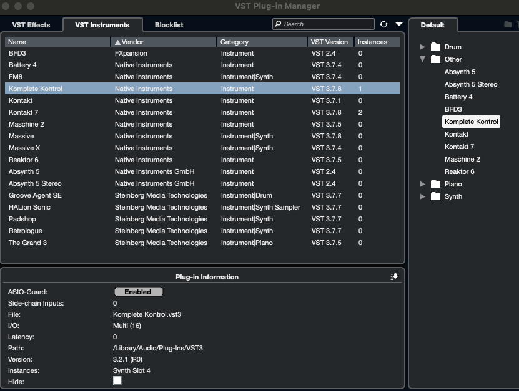Viewport: 519px width, 391px height.
Task: Expand the Drum folder
Action: click(x=422, y=47)
